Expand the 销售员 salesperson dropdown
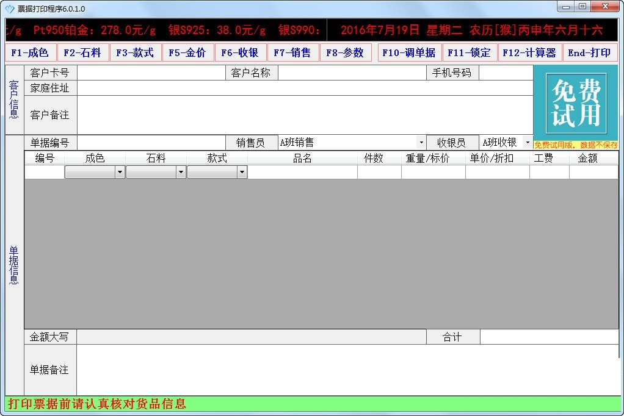 [421, 143]
